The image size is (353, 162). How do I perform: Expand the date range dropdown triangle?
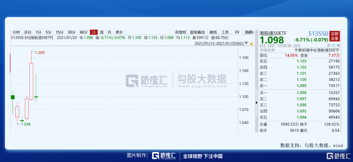[246, 43]
